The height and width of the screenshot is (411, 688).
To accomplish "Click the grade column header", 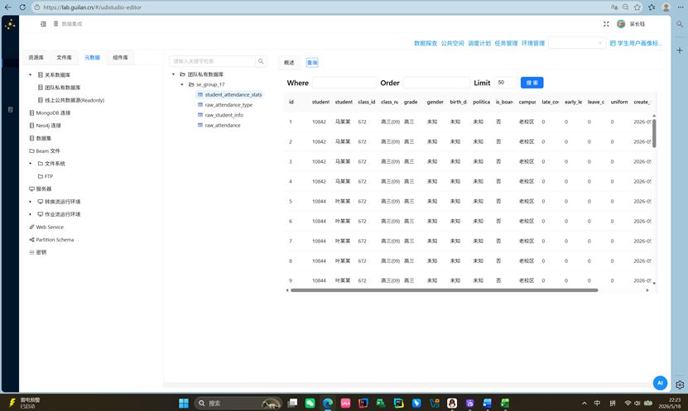I will [411, 102].
